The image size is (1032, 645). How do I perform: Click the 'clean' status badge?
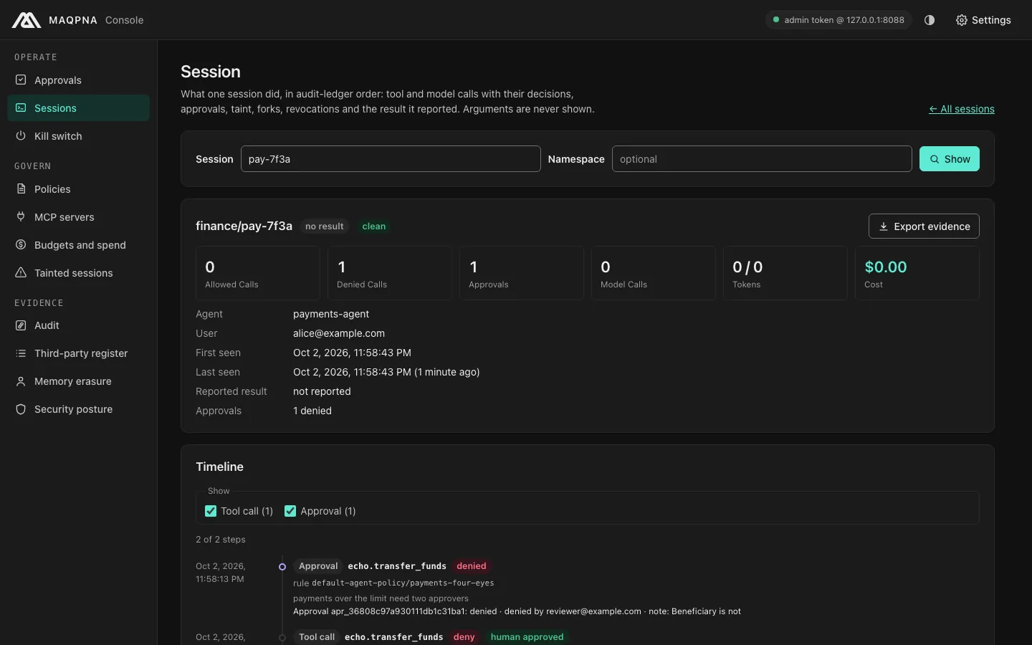click(x=374, y=226)
